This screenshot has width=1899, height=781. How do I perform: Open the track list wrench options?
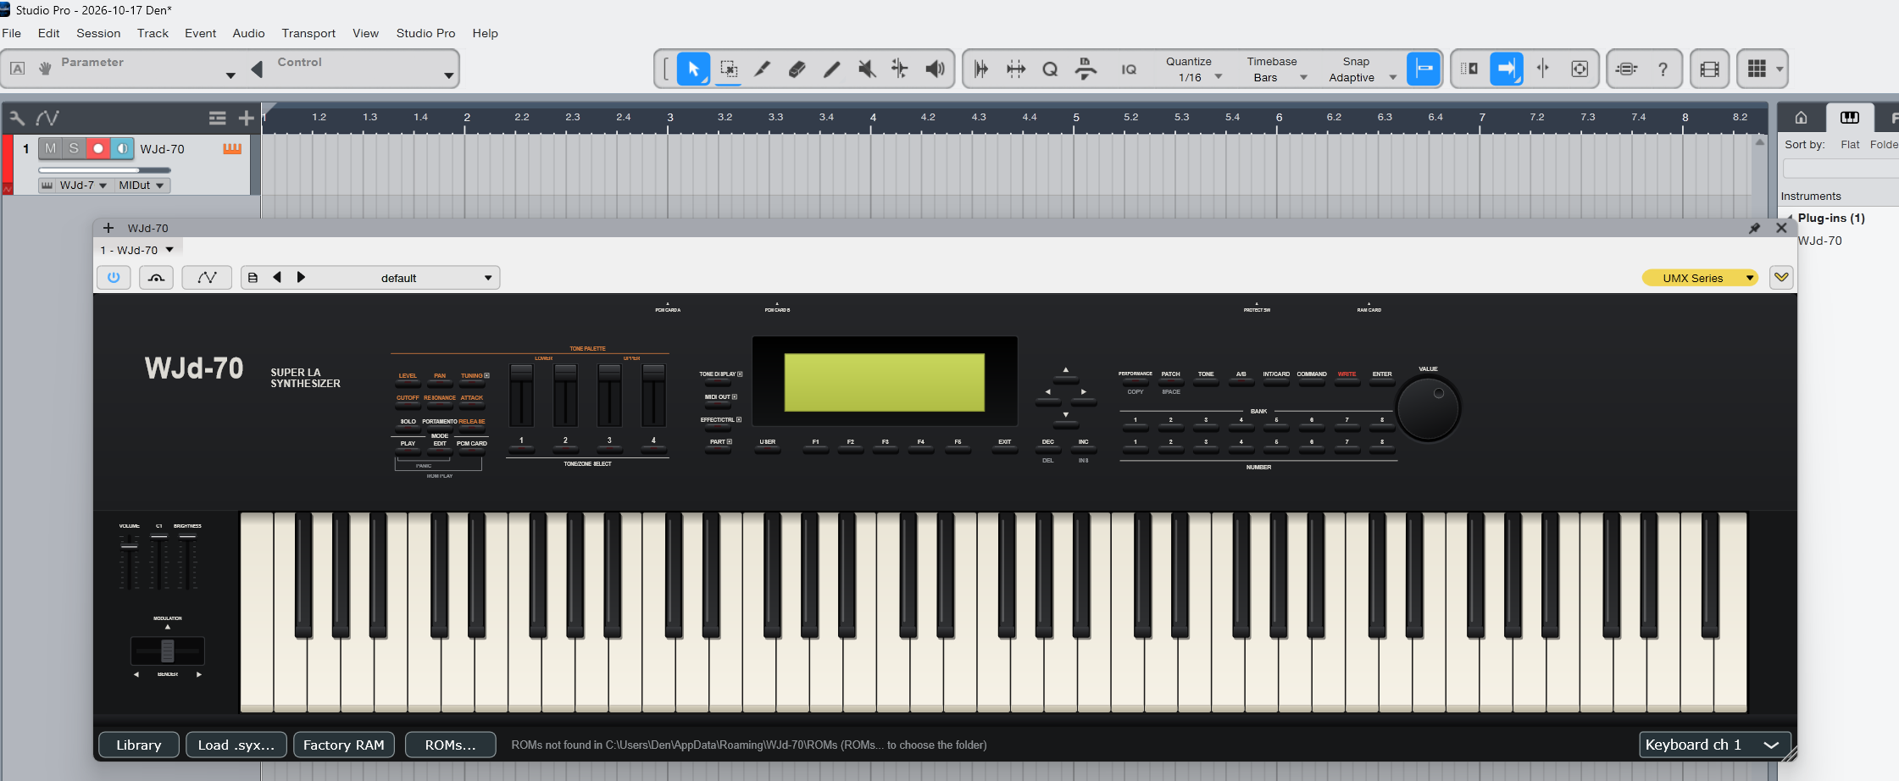[17, 118]
